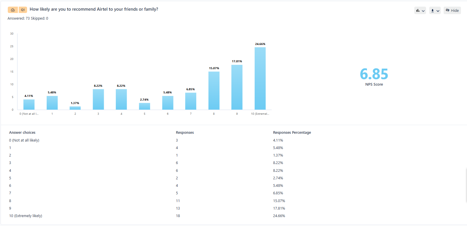Click the Q1 question number badge
The image size is (467, 226).
(x=23, y=10)
